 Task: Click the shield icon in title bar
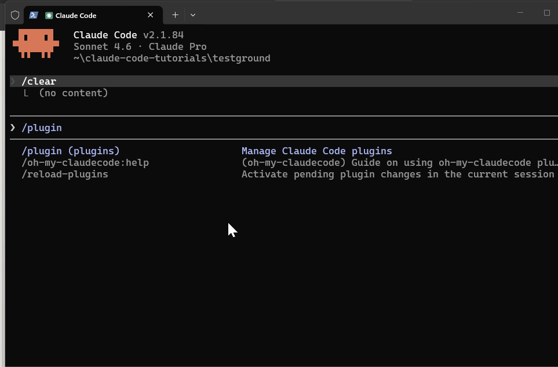(15, 15)
